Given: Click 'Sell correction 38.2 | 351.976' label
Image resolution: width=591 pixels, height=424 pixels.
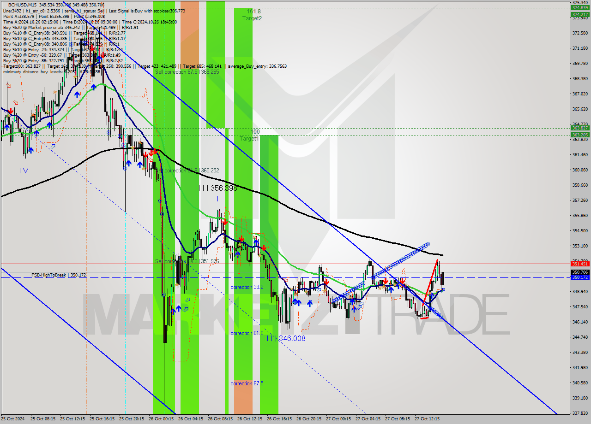Looking at the screenshot, I should [187, 261].
